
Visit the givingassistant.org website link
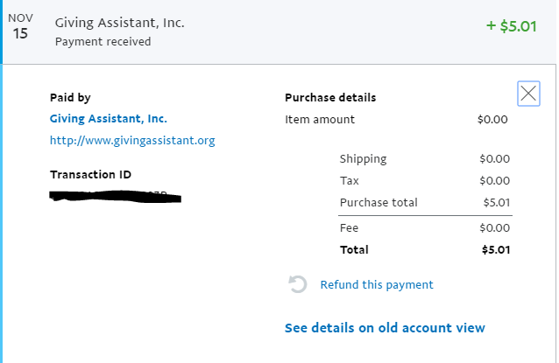click(x=132, y=140)
